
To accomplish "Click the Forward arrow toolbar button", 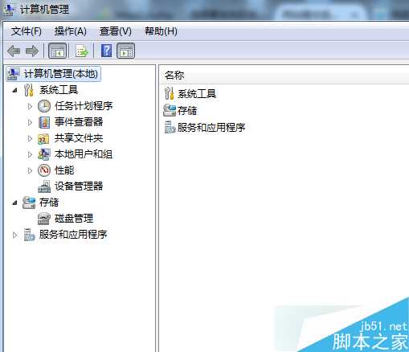I will pyautogui.click(x=32, y=51).
